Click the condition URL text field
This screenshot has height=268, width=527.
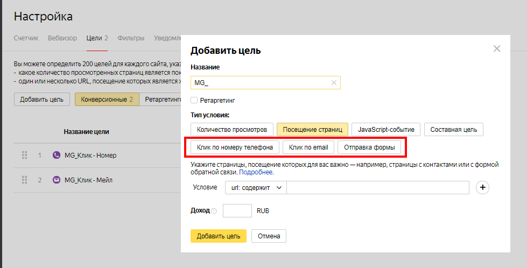(x=378, y=187)
